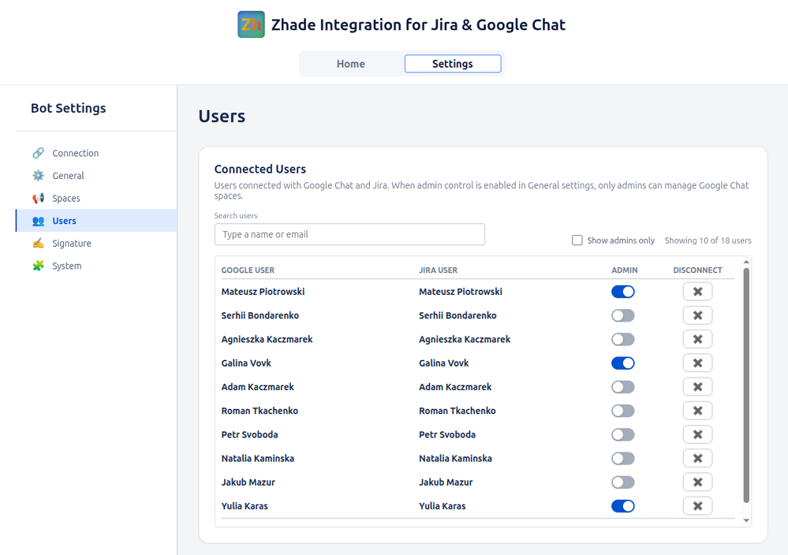Open the Users section in the sidebar
Viewport: 788px width, 555px height.
(65, 221)
